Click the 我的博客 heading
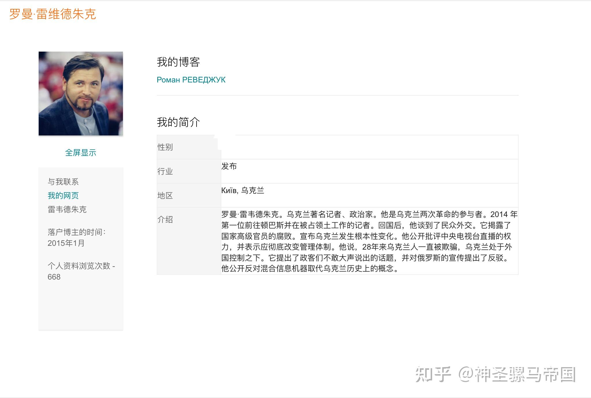 pyautogui.click(x=178, y=62)
